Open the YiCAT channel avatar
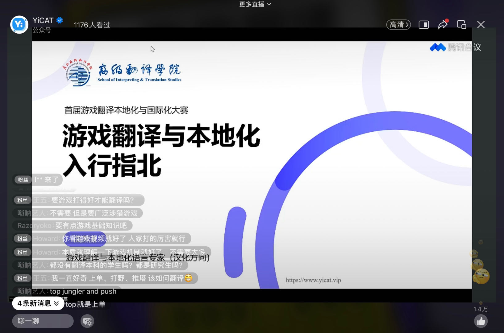This screenshot has height=333, width=504. [19, 24]
